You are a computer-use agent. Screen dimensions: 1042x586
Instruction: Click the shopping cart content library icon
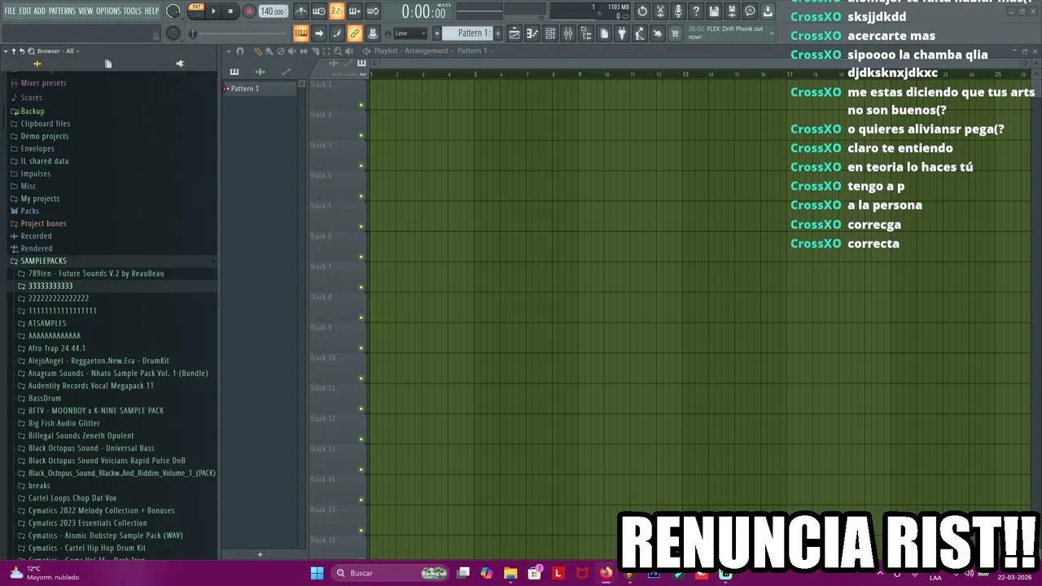coord(676,33)
